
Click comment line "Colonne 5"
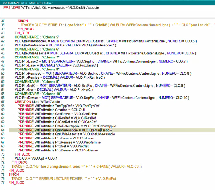tap(37, 37)
